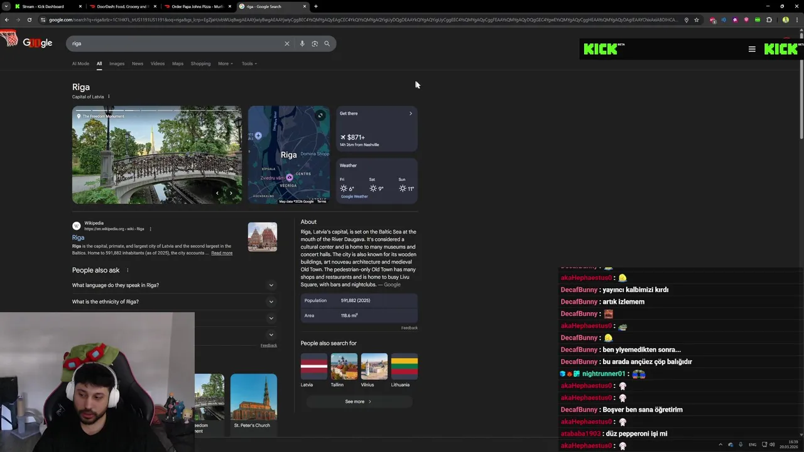Bookmark this page with star icon
The height and width of the screenshot is (452, 804).
pos(697,19)
